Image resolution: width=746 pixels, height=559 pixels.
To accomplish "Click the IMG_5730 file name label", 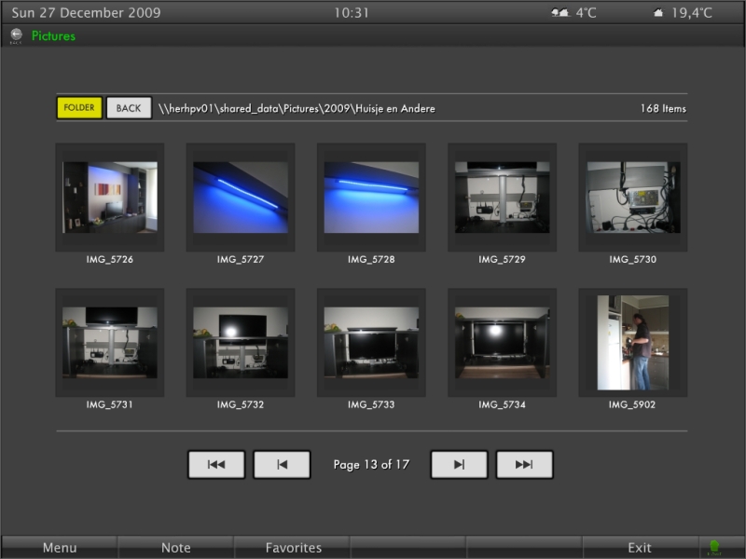I will (x=633, y=260).
